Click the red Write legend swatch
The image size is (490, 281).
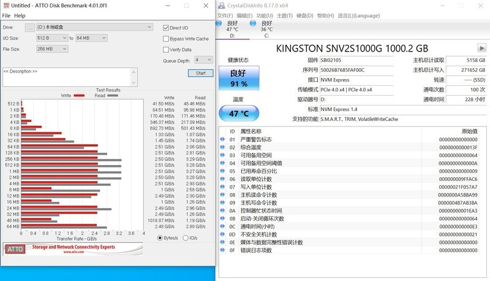point(79,96)
